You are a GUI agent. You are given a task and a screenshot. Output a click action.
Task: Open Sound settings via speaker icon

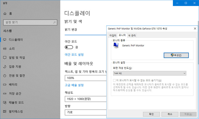pos(5,49)
